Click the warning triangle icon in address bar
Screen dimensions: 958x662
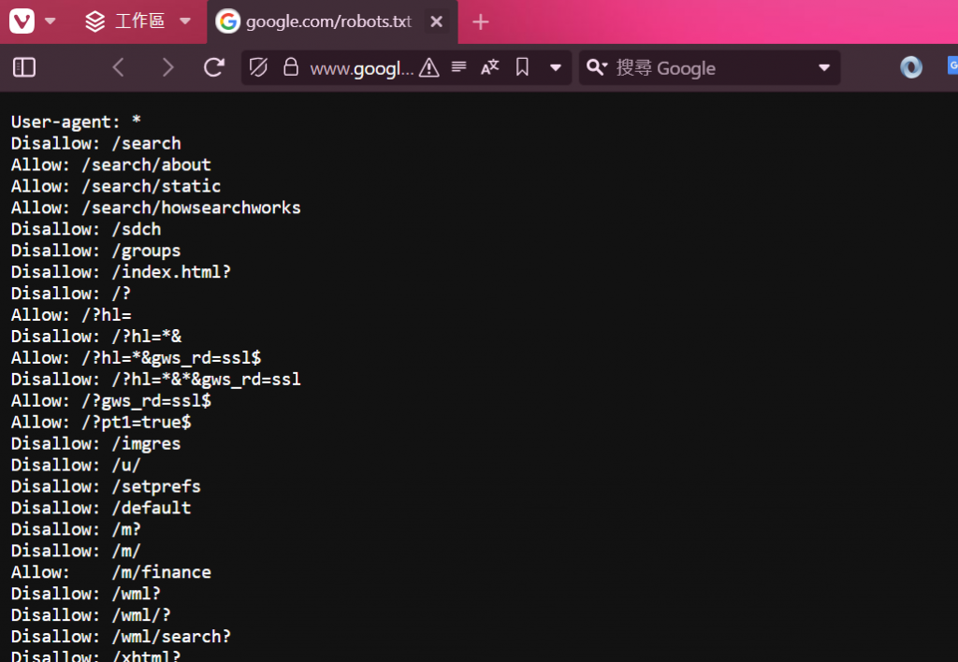428,67
